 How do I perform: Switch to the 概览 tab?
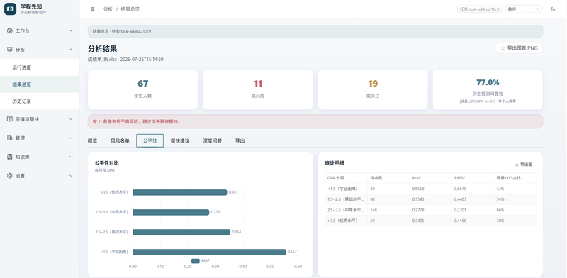pos(93,141)
